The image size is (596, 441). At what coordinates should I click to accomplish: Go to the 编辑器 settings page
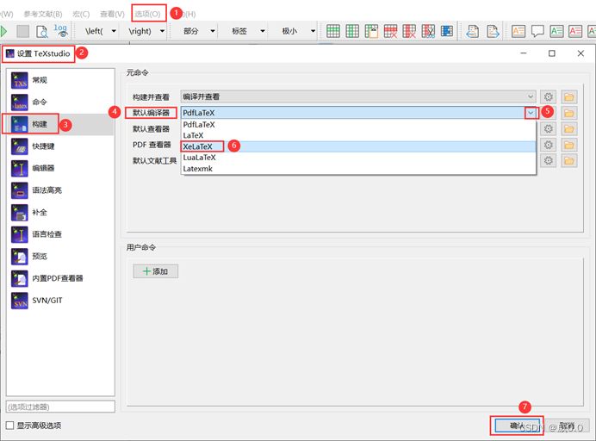[x=60, y=169]
